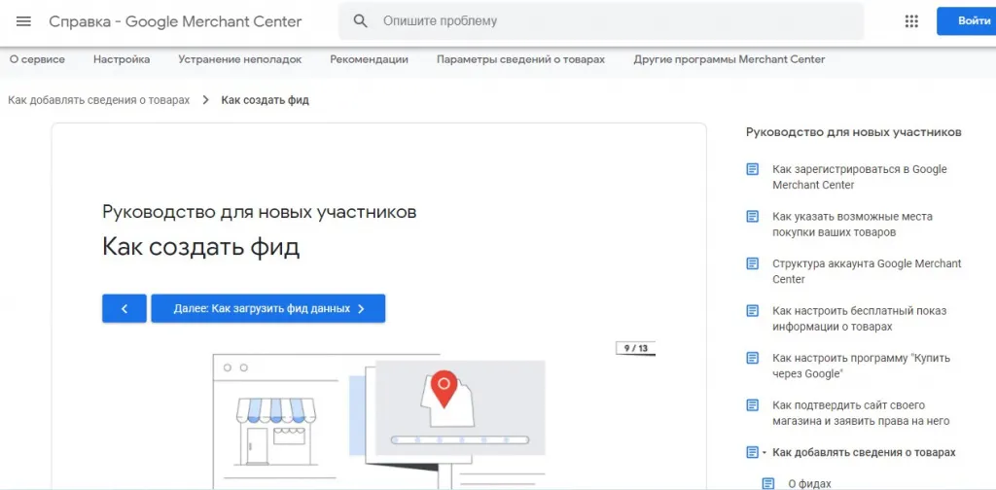Click document icon beside Как указать возможные места

coord(752,217)
